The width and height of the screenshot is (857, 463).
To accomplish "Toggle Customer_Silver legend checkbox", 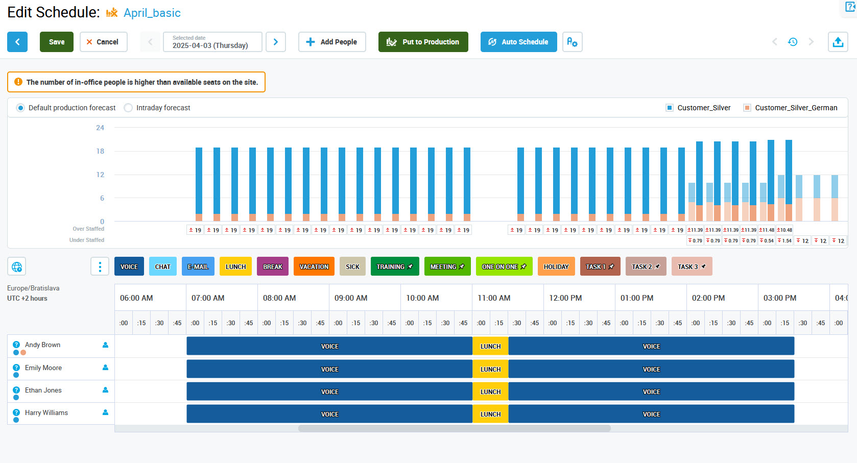I will point(669,108).
